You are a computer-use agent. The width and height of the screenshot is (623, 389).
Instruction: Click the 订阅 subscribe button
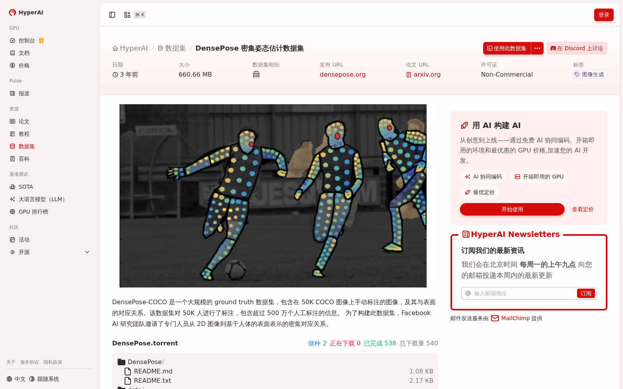(586, 293)
